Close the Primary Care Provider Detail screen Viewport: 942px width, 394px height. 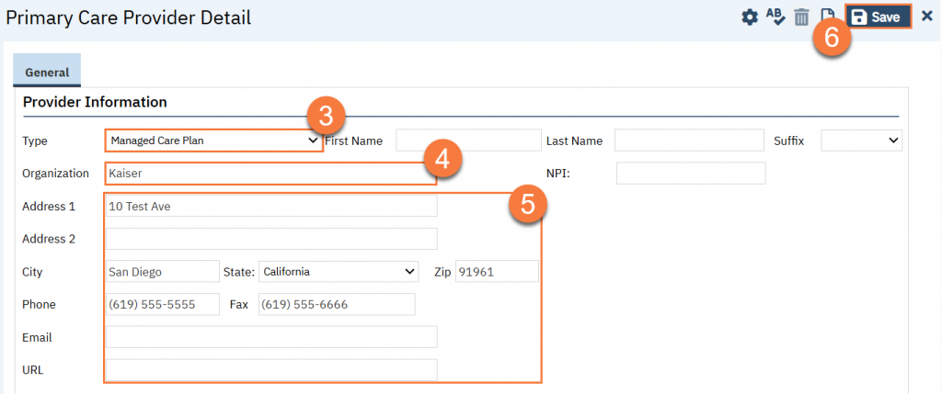pos(926,17)
